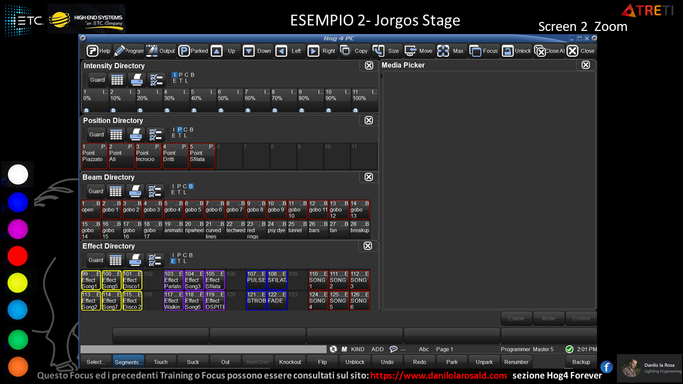Image resolution: width=683 pixels, height=384 pixels.
Task: Select the 50% intensity palette
Action: tap(230, 101)
